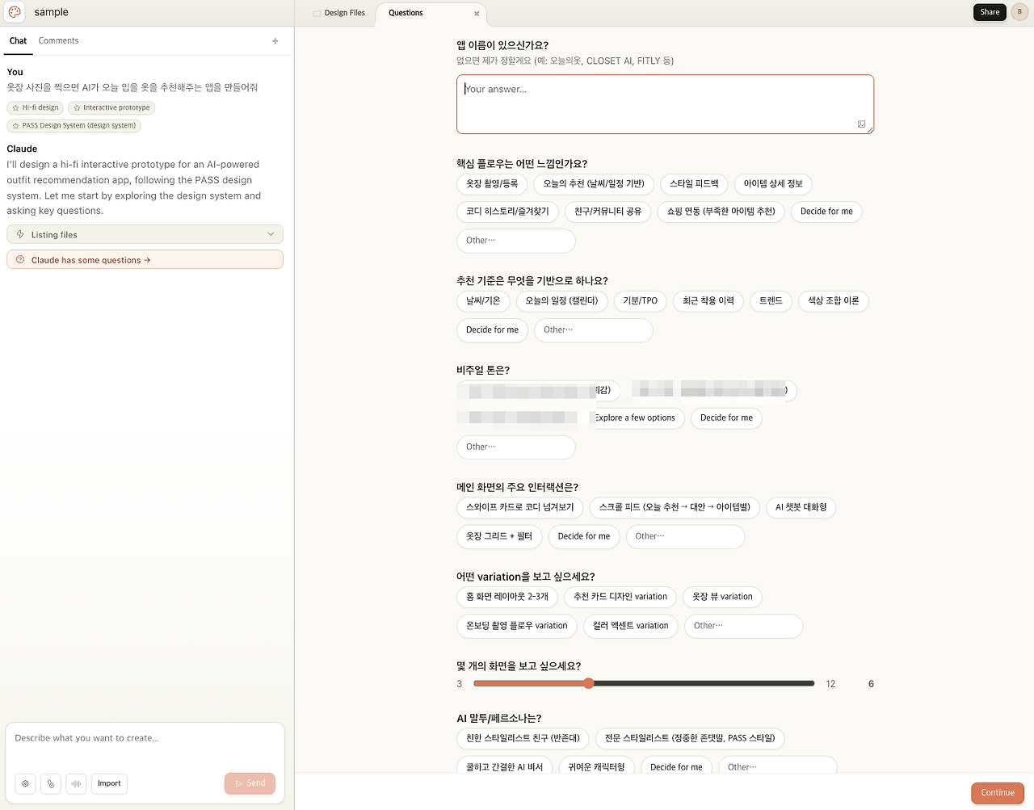Viewport: 1034px width, 810px height.
Task: Open the settings icon below chat input
Action: coord(26,783)
